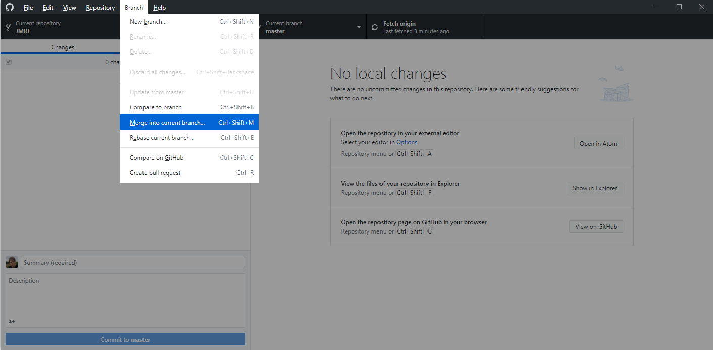Toggle the select-all changes checkbox
The width and height of the screenshot is (713, 350).
pyautogui.click(x=9, y=62)
